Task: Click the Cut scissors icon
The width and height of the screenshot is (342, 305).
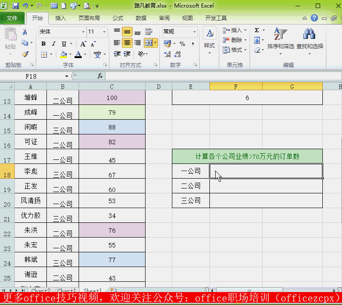Action: (25, 32)
